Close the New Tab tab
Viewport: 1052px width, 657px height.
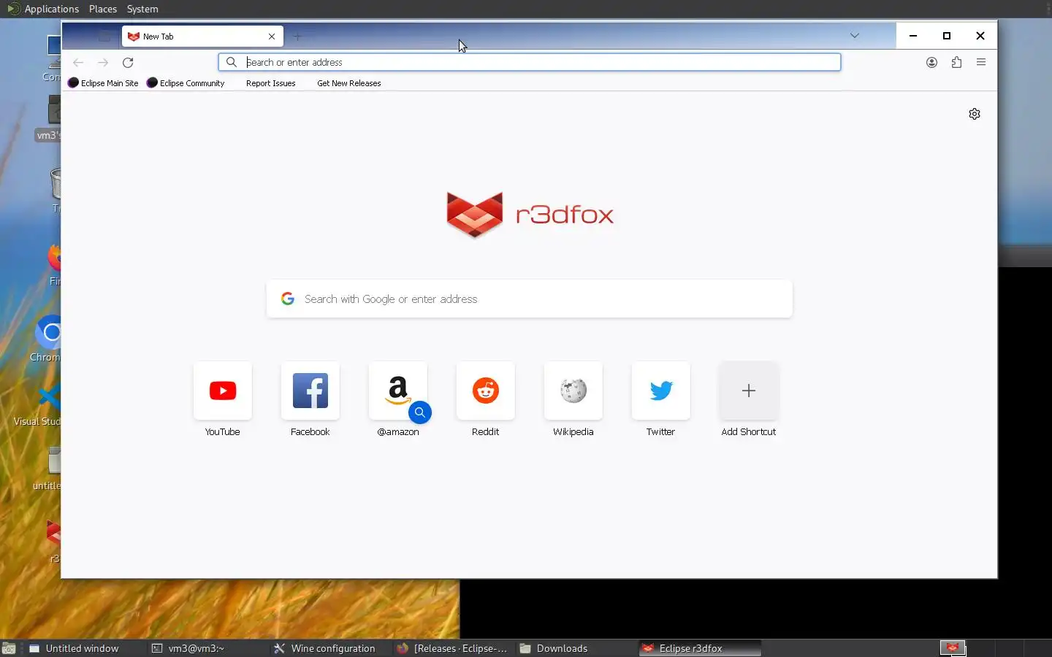272,36
